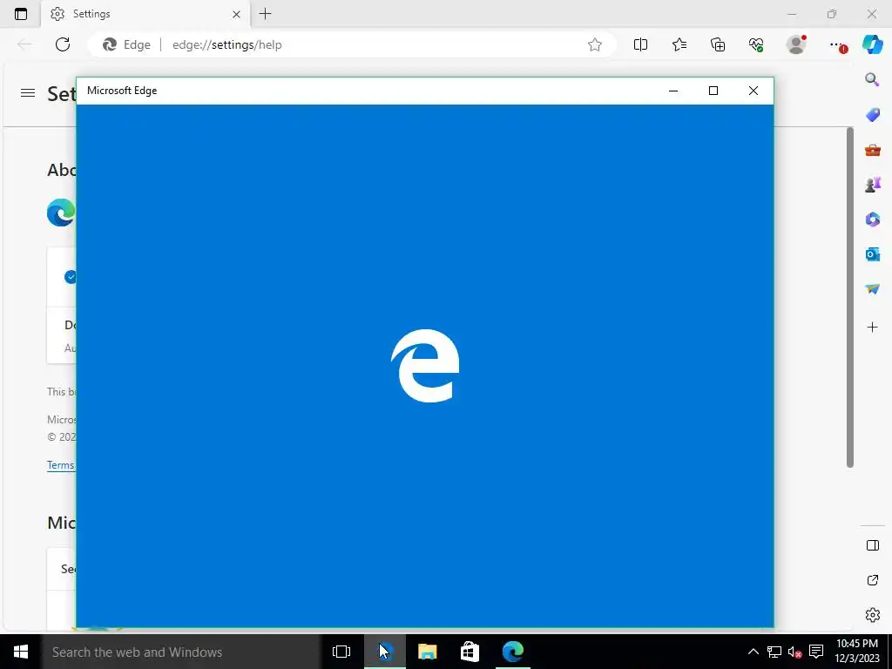Open the Windows Start menu
The height and width of the screenshot is (669, 892).
[x=21, y=652]
